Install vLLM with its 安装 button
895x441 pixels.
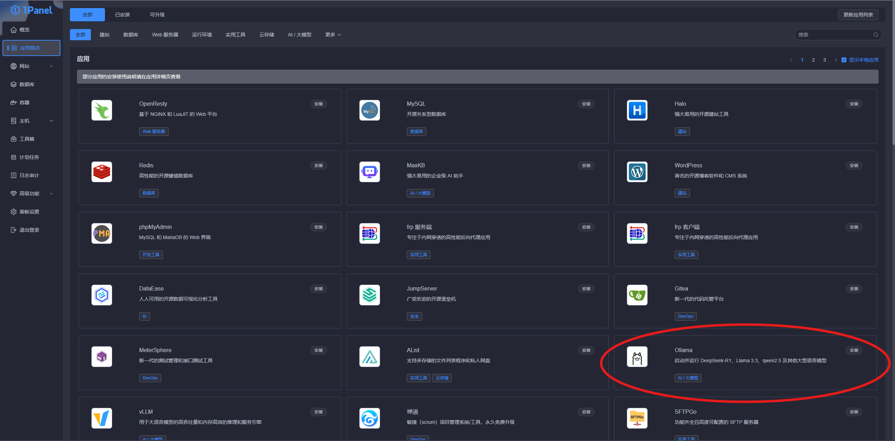point(318,412)
